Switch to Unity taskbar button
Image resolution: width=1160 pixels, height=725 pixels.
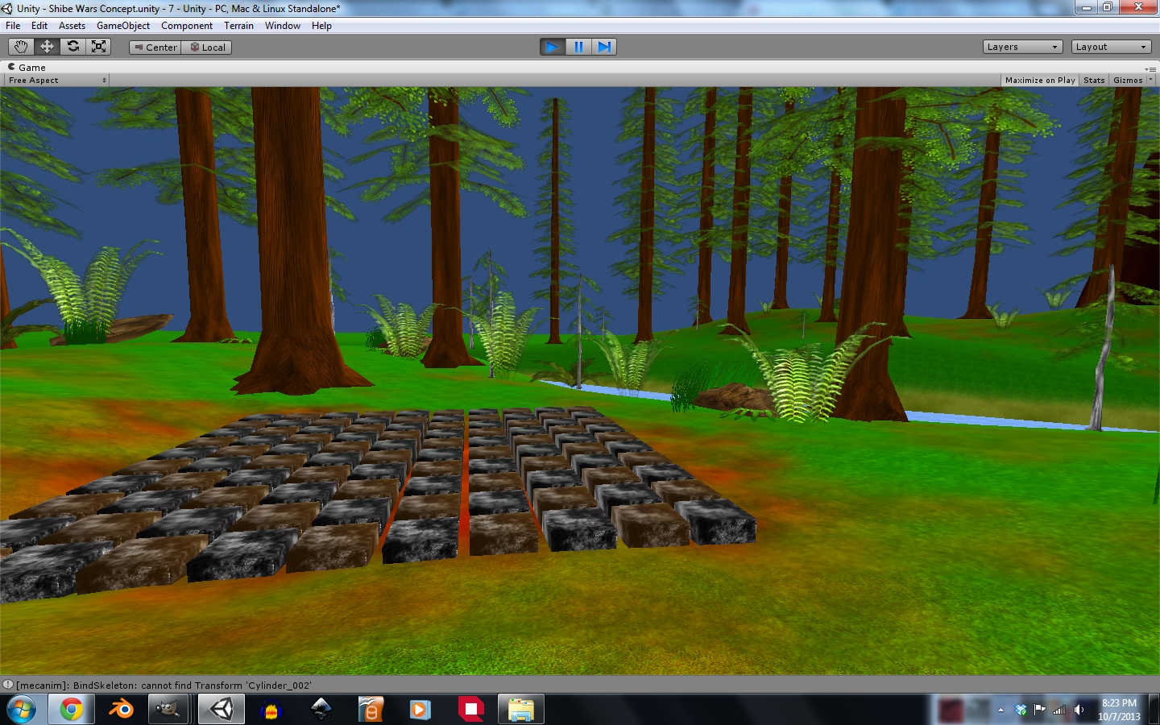222,710
